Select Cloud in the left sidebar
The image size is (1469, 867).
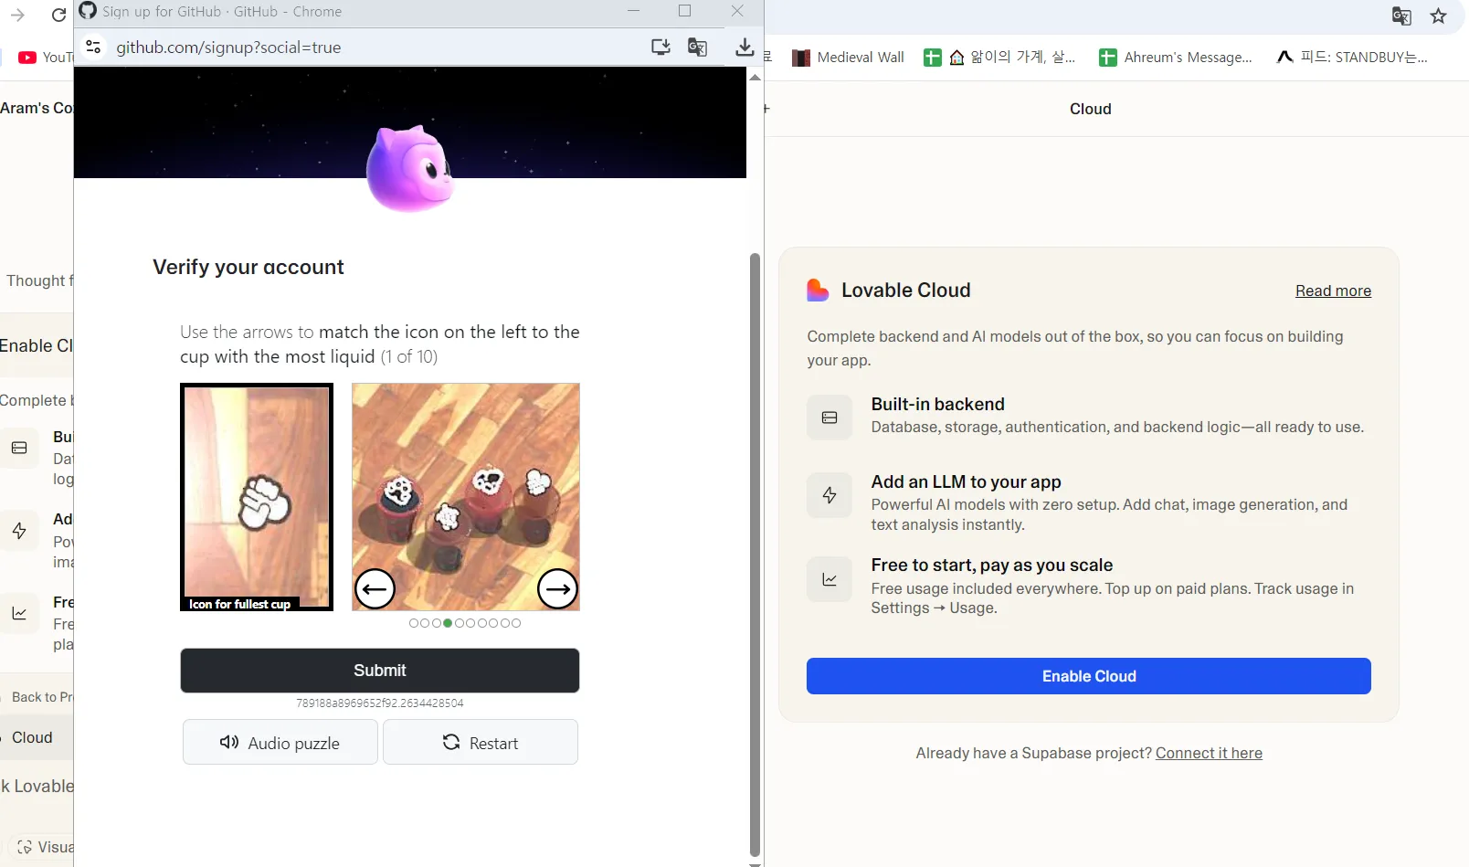coord(32,737)
